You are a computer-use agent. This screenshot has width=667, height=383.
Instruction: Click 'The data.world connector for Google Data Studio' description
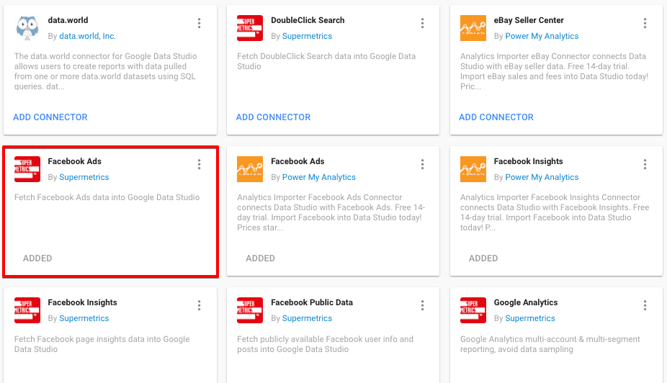tap(105, 71)
